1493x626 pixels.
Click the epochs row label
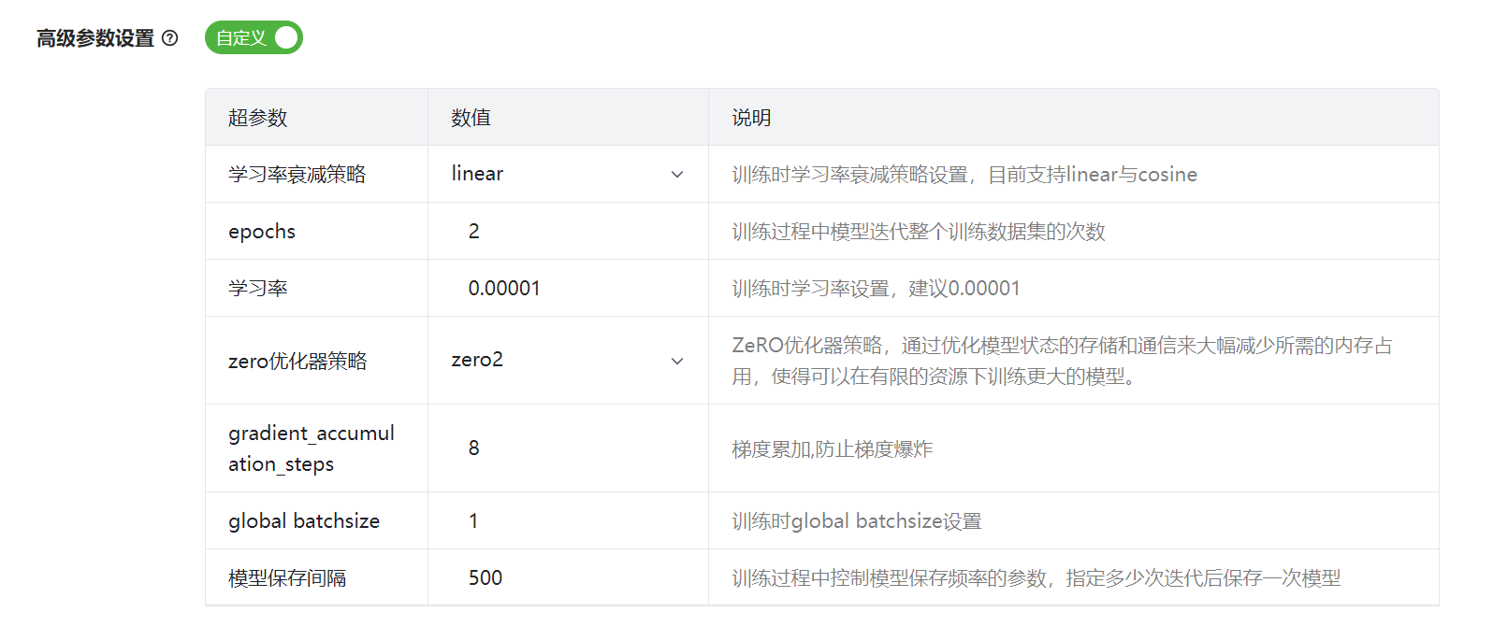coord(262,232)
